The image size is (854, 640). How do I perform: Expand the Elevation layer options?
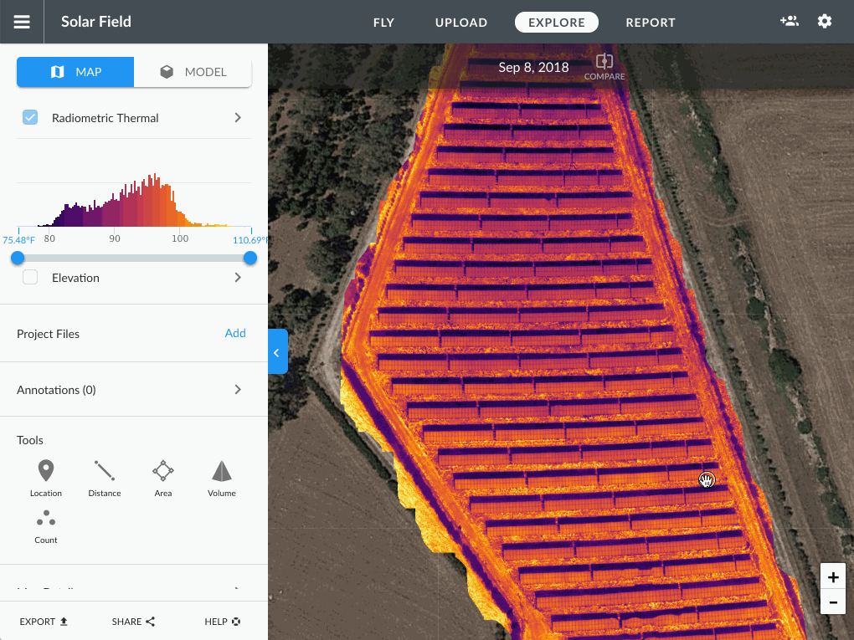click(237, 277)
